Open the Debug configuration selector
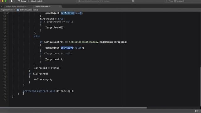 pyautogui.click(x=22, y=1)
